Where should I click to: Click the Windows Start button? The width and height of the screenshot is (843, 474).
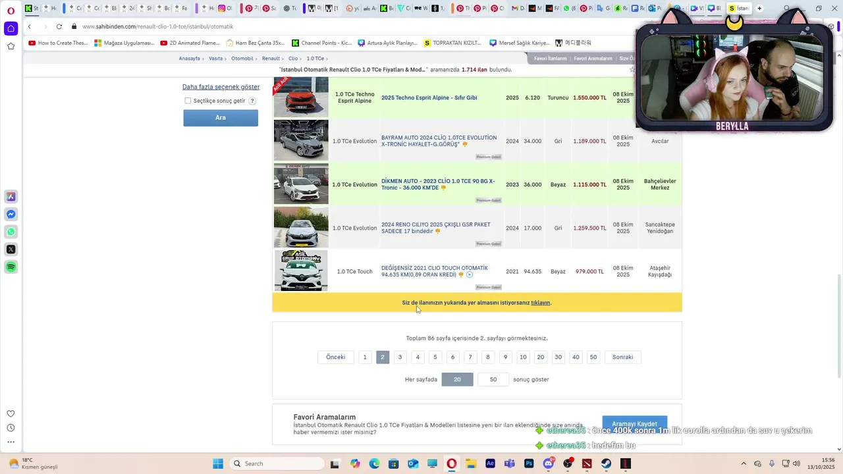coord(218,463)
